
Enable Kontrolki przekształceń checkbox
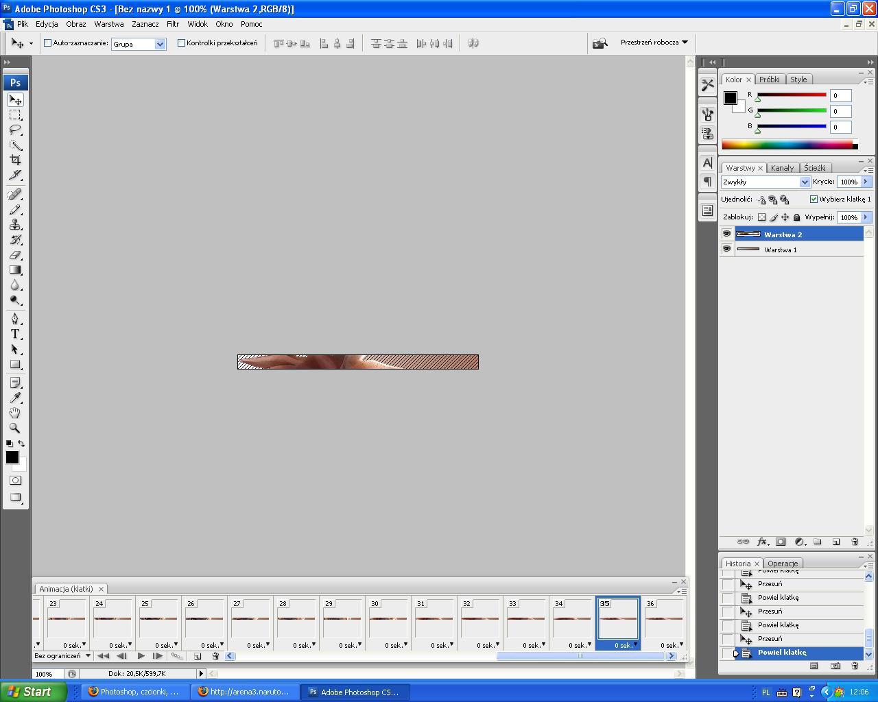click(181, 43)
